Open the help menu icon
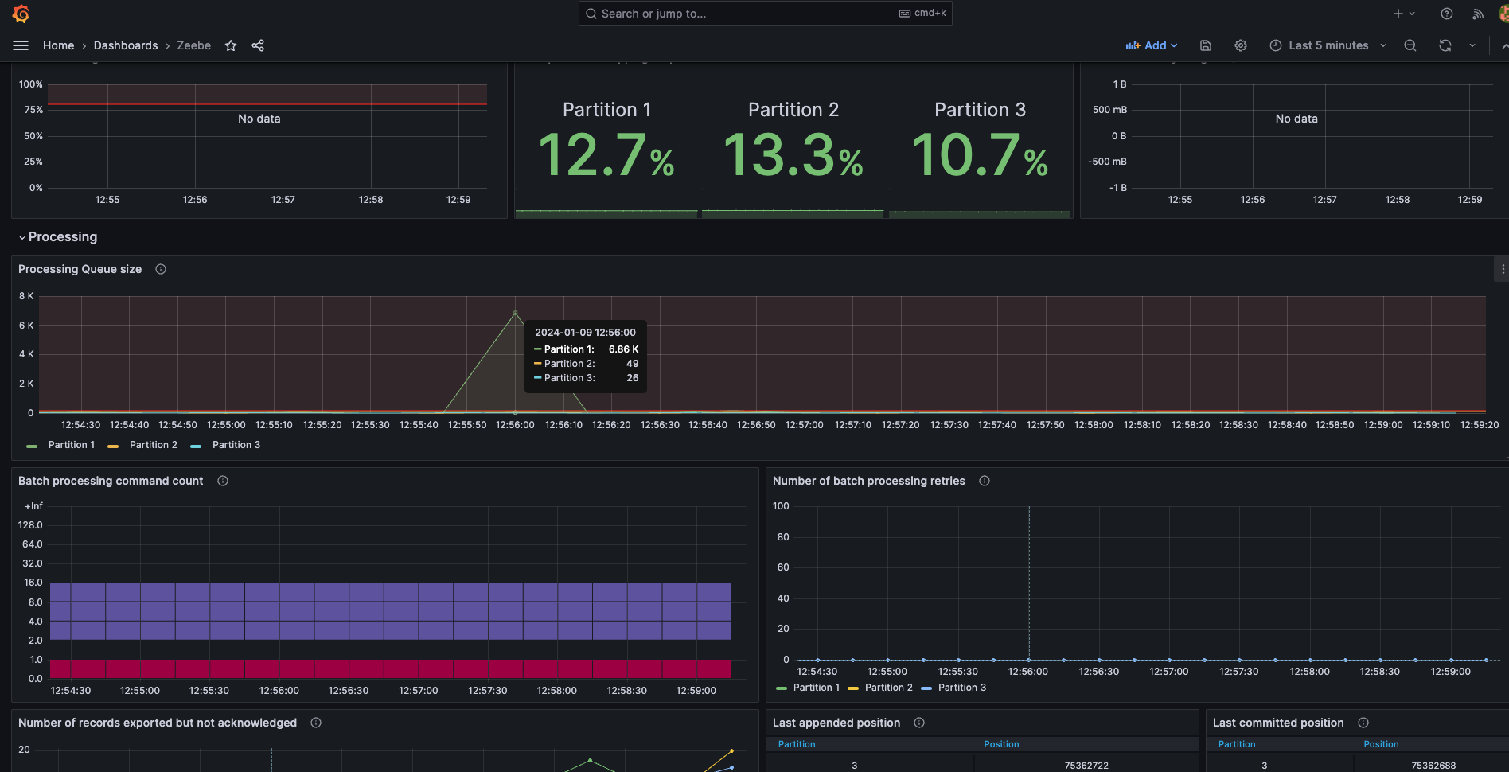The height and width of the screenshot is (772, 1509). [x=1447, y=14]
